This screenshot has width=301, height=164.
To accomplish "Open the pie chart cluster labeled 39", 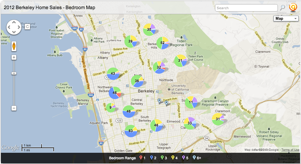I will point(130,41).
